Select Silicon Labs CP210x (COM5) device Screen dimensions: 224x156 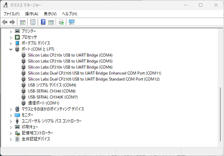click(70, 61)
